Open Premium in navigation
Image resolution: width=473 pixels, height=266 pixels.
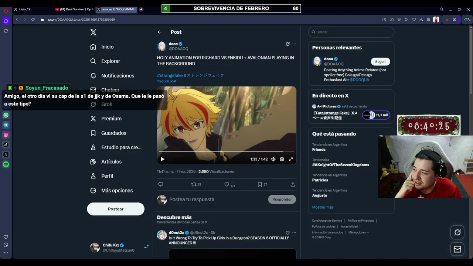[106, 119]
